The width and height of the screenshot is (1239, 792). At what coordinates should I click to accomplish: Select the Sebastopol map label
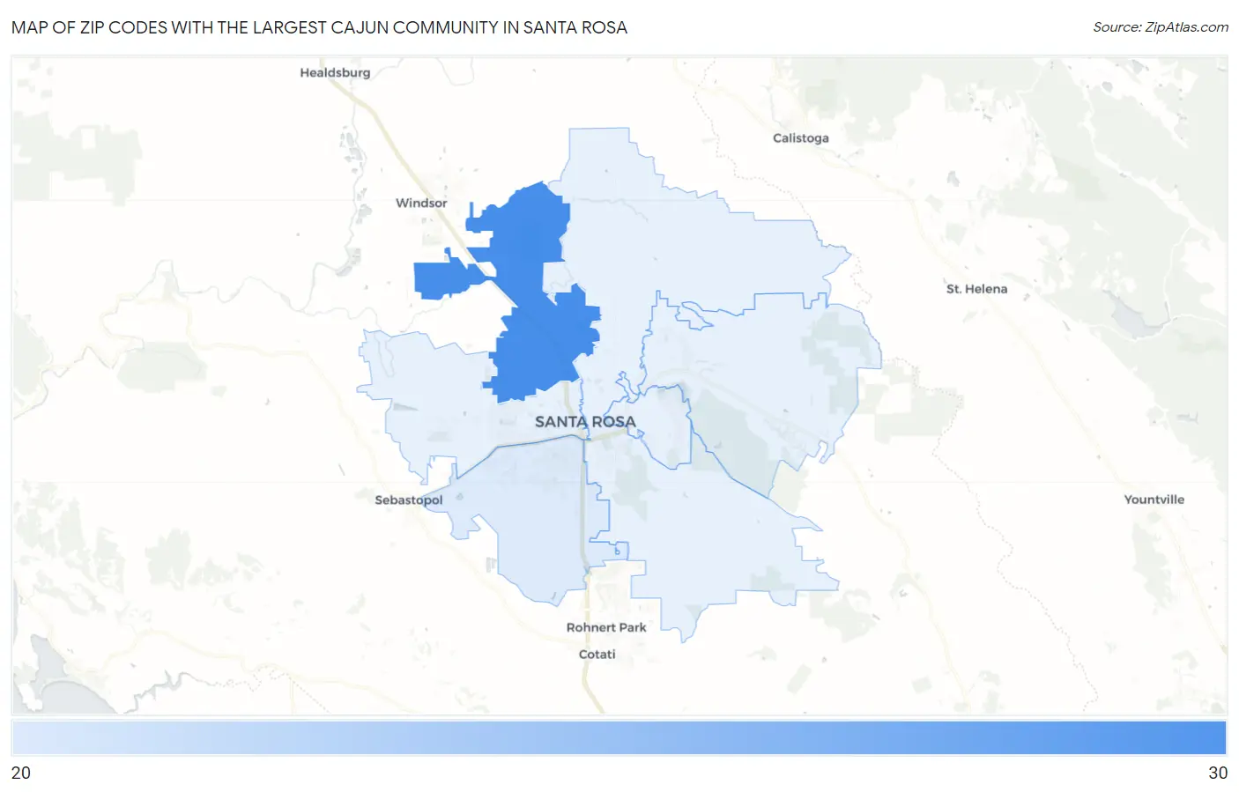coord(409,500)
